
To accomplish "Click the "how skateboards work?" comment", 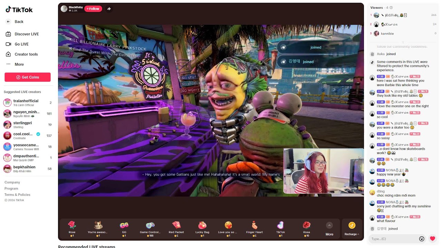I will click(401, 151).
